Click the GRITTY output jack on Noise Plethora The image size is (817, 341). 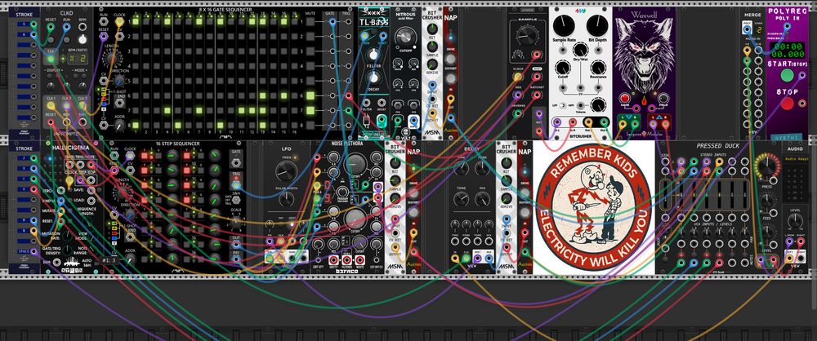(x=333, y=259)
